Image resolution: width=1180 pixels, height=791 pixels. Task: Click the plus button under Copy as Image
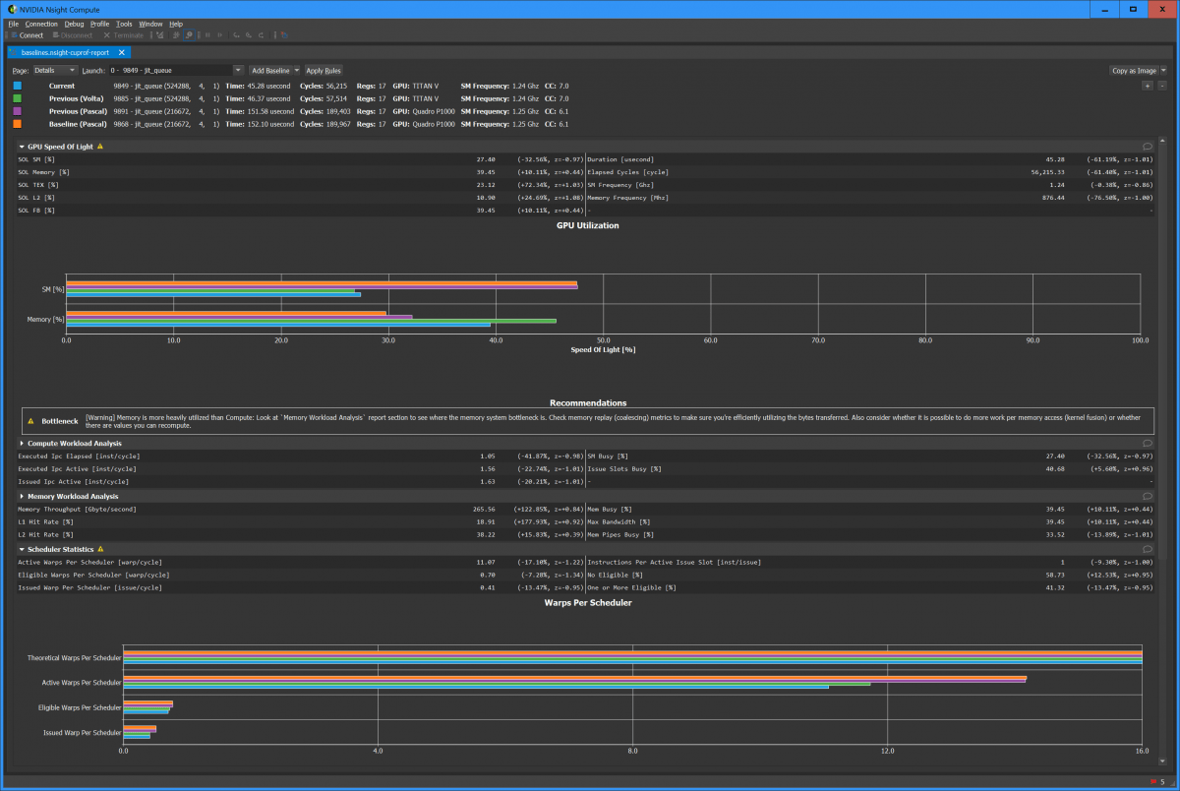[x=1148, y=87]
